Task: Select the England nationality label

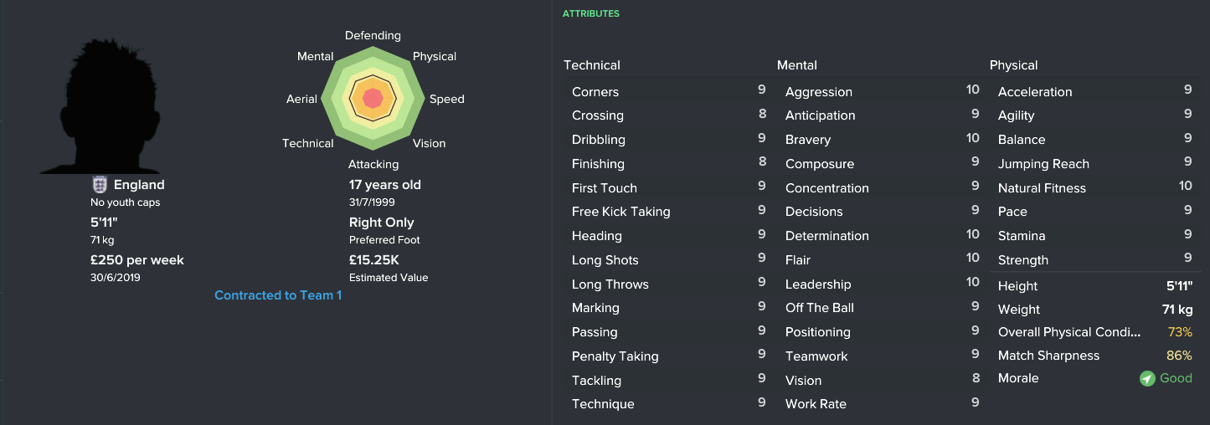Action: click(x=139, y=185)
